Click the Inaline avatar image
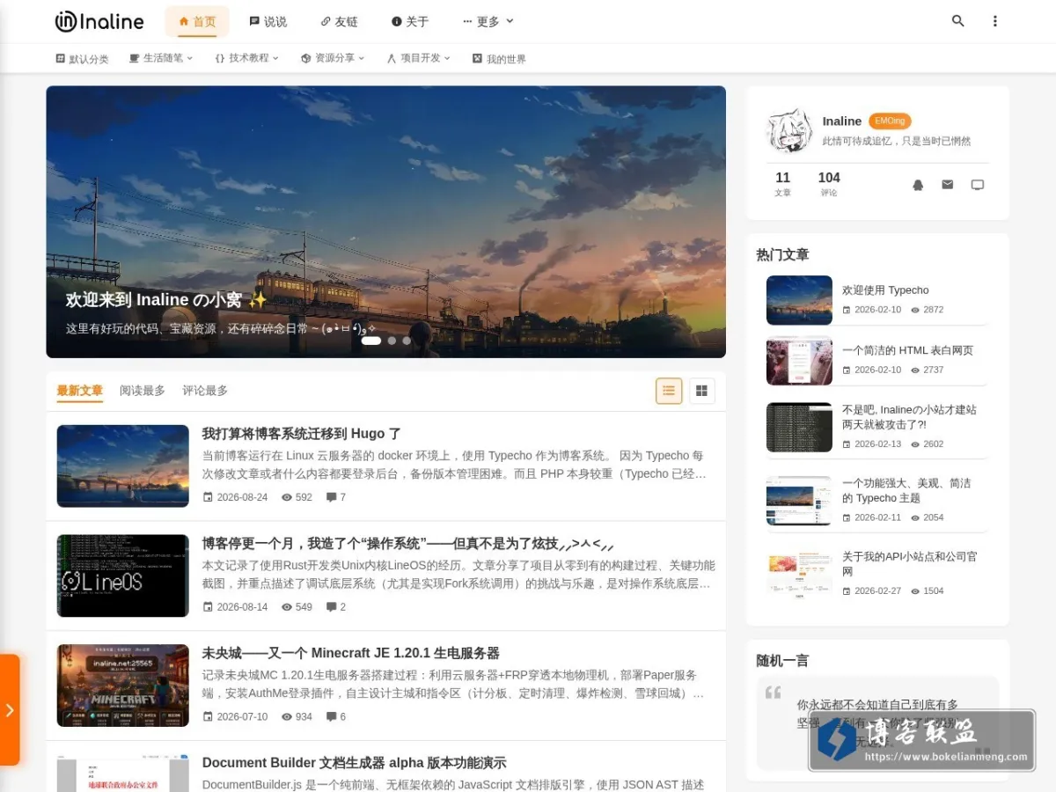This screenshot has width=1056, height=792. 788,130
